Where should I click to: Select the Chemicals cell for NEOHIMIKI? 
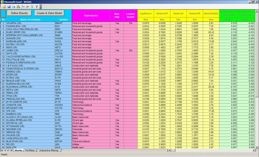(x=91, y=129)
